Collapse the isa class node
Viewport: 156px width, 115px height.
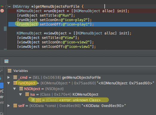[x=21, y=94]
